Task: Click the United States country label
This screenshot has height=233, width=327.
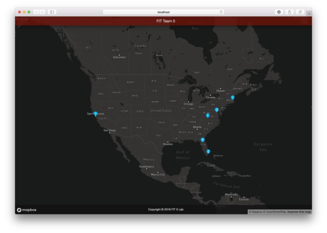Action: click(161, 110)
